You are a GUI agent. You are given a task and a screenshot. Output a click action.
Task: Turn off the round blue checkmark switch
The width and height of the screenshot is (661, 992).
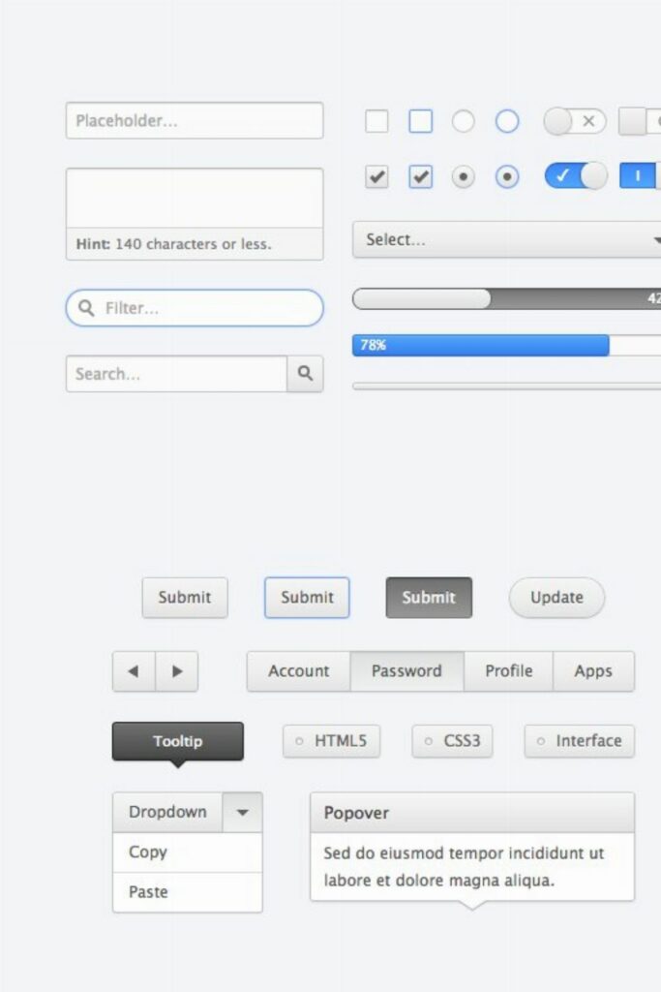click(x=576, y=176)
